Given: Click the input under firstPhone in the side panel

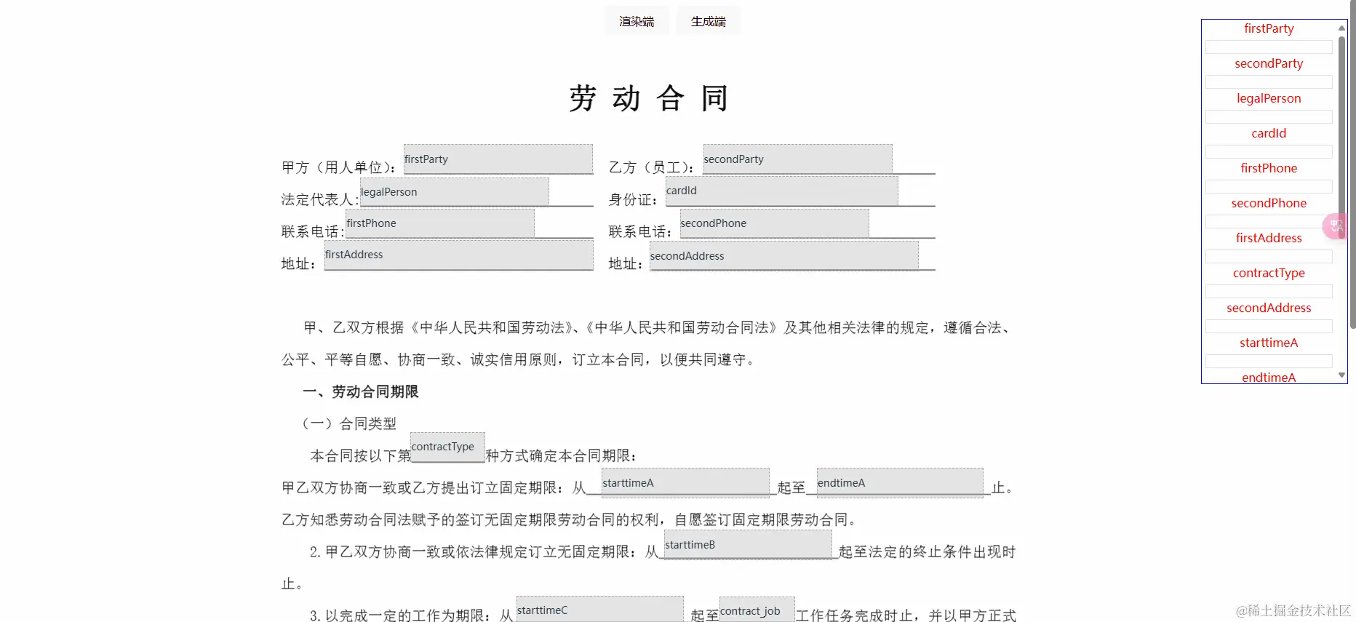Looking at the screenshot, I should pos(1269,186).
